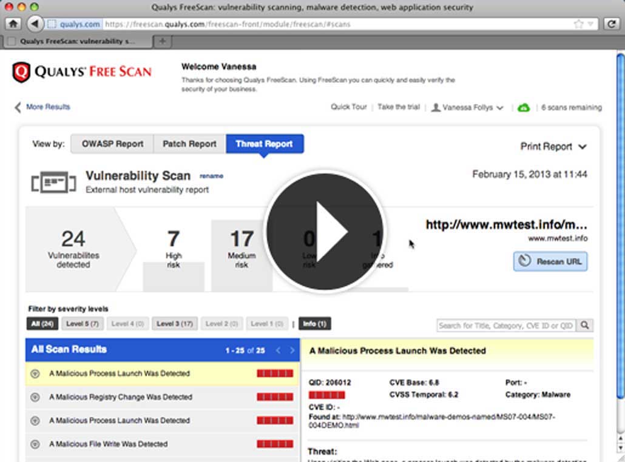Bookmark the page with the star icon
This screenshot has width=625, height=462.
tap(578, 24)
